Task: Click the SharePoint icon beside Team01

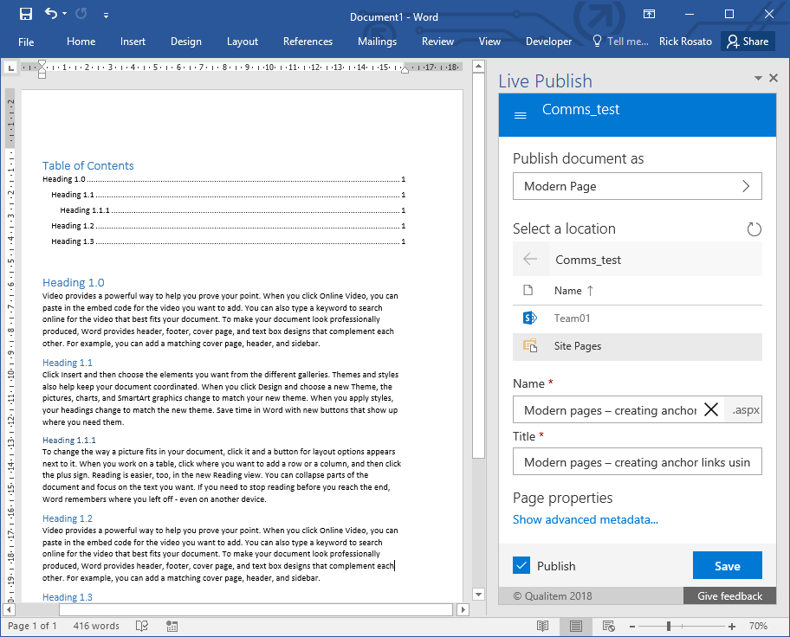Action: 529,318
